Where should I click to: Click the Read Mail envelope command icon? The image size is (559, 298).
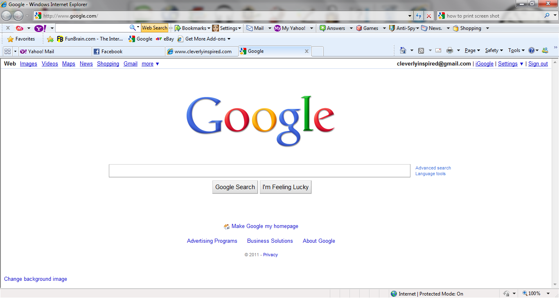[x=438, y=50]
